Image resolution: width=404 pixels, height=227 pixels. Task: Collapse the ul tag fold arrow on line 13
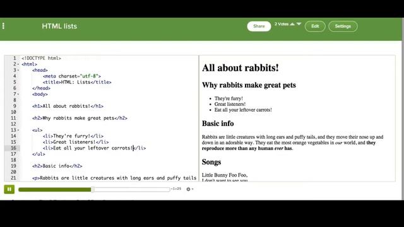click(x=18, y=131)
